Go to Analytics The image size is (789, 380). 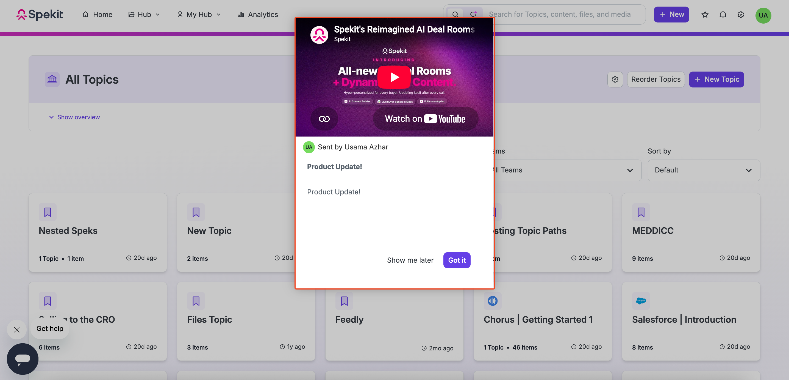[258, 14]
